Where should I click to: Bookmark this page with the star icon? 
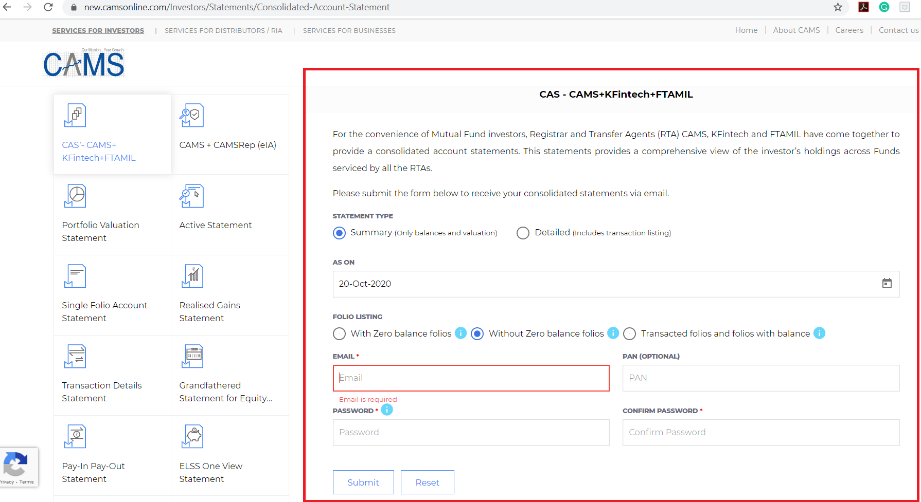tap(838, 7)
